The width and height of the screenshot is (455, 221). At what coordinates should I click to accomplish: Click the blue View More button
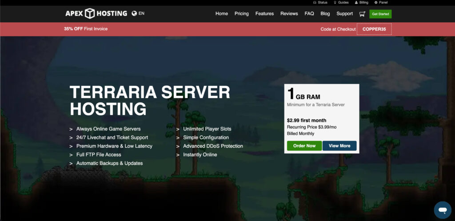pos(339,146)
